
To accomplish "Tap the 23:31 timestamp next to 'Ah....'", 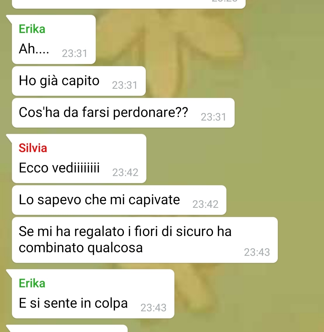I will click(74, 53).
